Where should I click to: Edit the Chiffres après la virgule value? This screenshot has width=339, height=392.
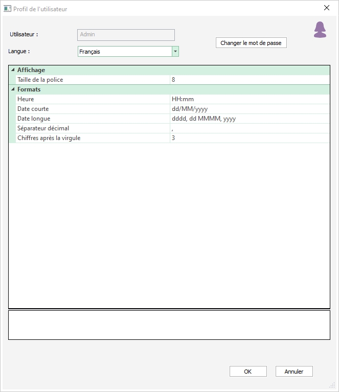[x=250, y=138]
